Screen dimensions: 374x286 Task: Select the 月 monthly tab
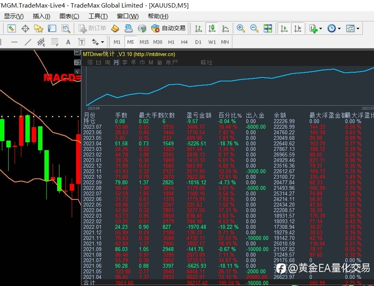coord(116,62)
